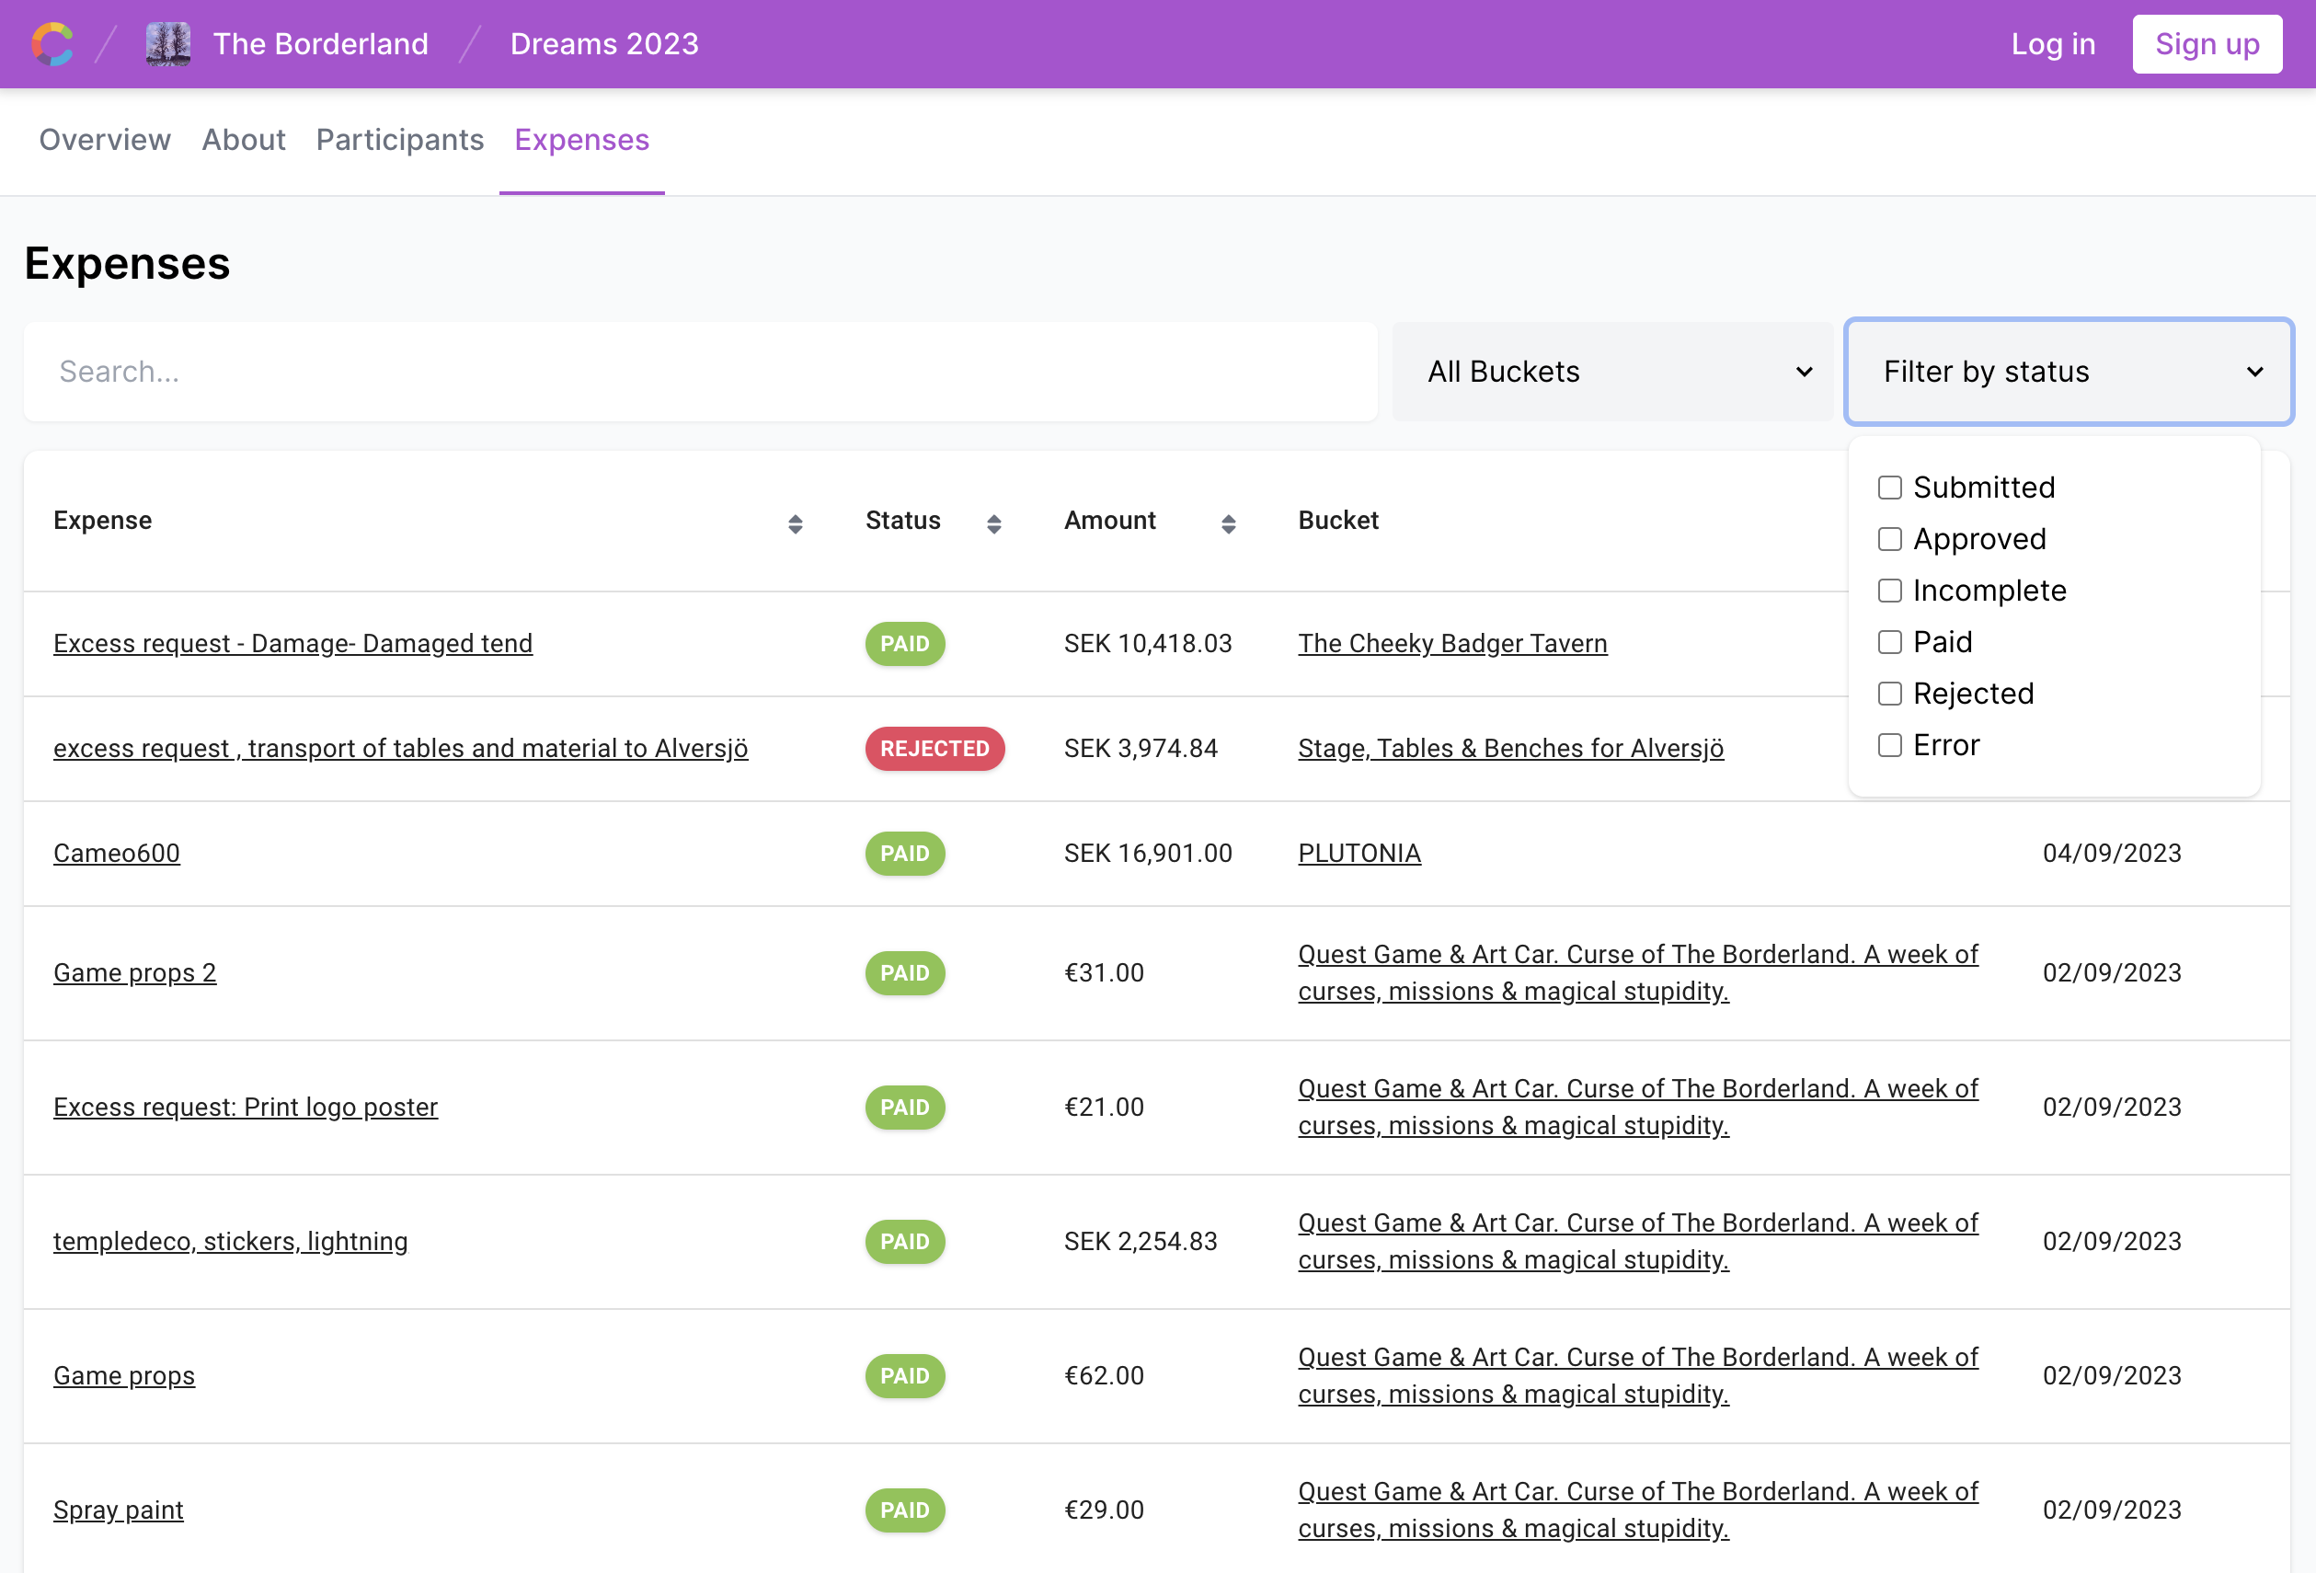Check the Submitted status checkbox
Viewport: 2316px width, 1573px height.
point(1889,488)
